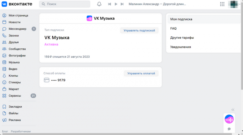This screenshot has width=243, height=135.
Task: Expand the profile avatar menu
Action: [234, 4]
